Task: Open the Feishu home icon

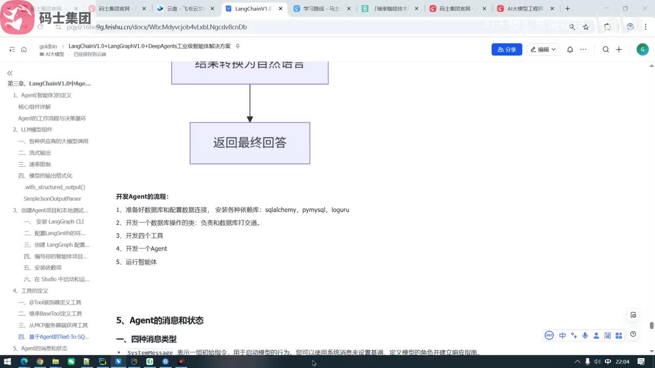Action: 24,50
